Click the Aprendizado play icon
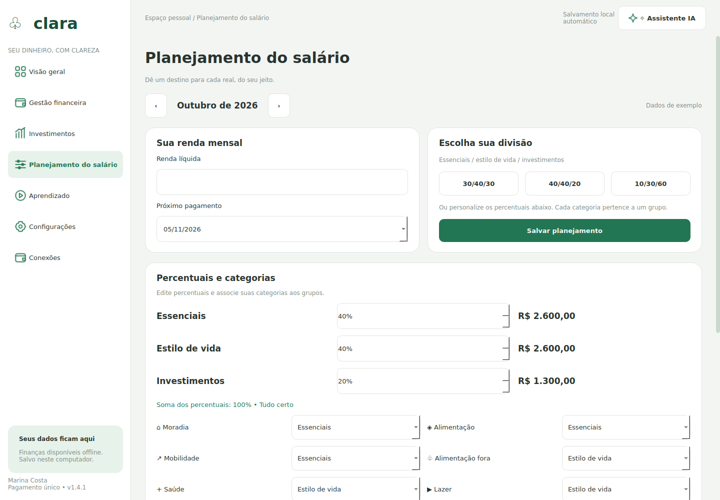The image size is (720, 500). pyautogui.click(x=20, y=195)
